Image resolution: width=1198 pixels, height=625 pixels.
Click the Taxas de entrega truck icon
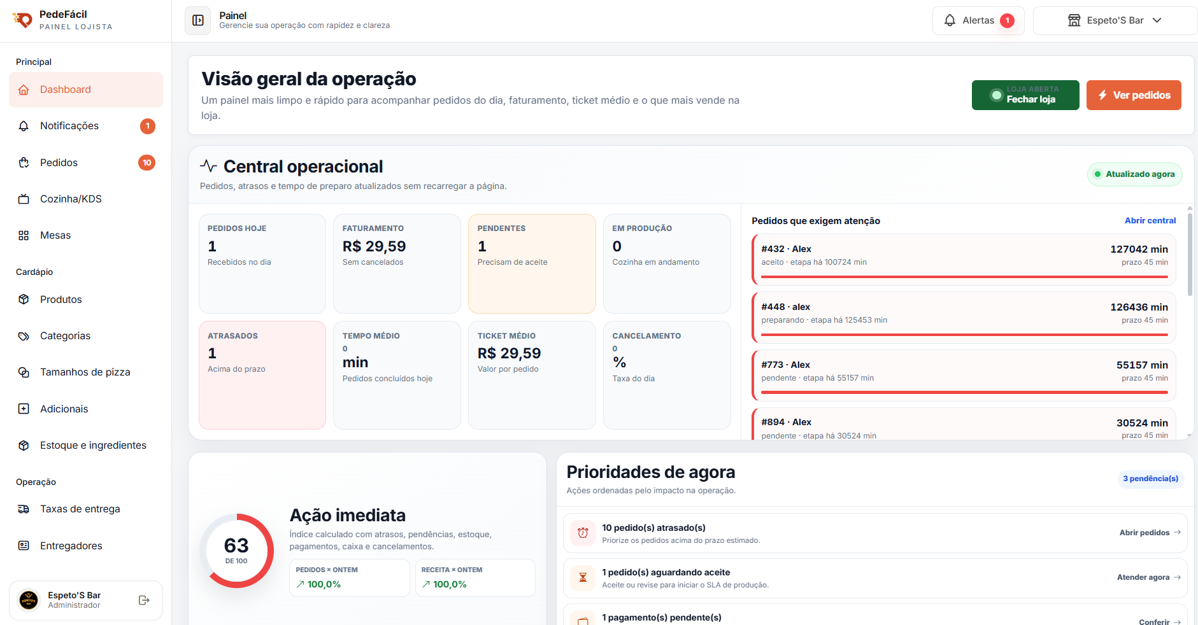[x=24, y=509]
